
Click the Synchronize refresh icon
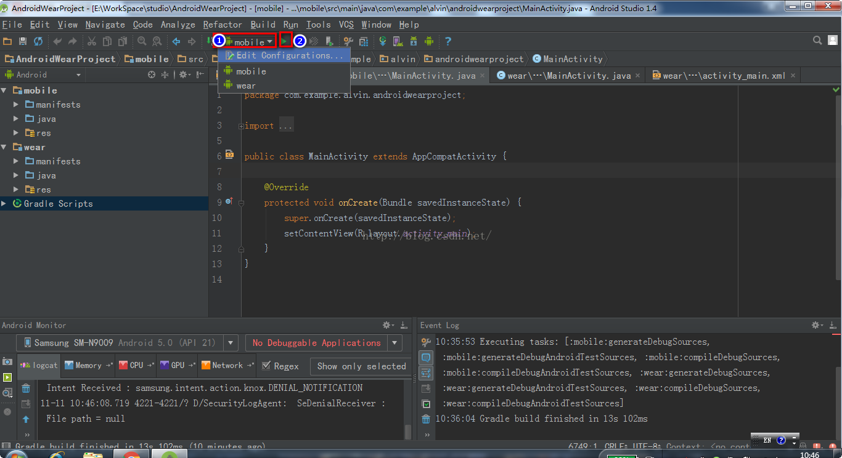[38, 41]
